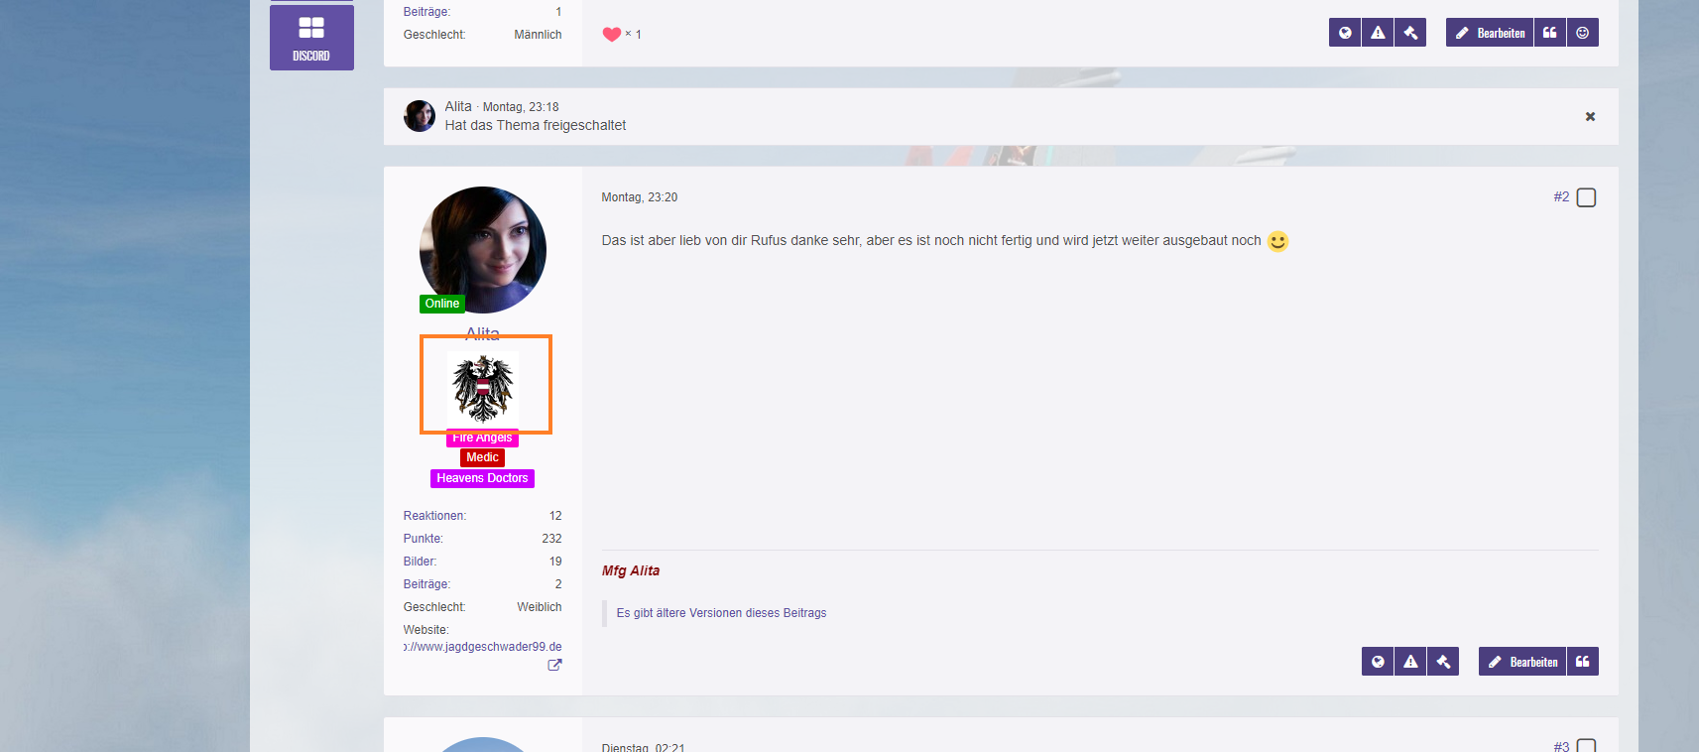Quote Alita's post #2
Image resolution: width=1699 pixels, height=752 pixels.
(x=1583, y=662)
